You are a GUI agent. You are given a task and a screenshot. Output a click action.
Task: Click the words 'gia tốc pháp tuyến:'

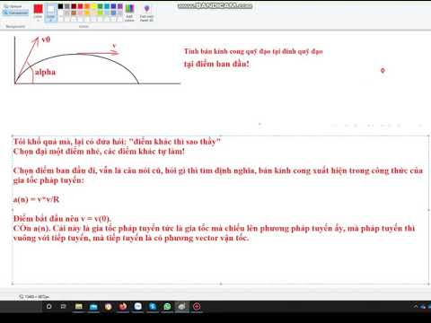pyautogui.click(x=48, y=180)
